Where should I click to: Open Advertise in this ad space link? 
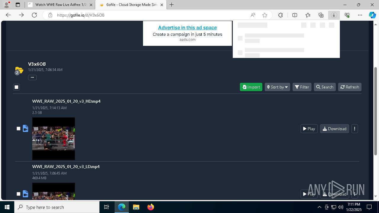(187, 28)
